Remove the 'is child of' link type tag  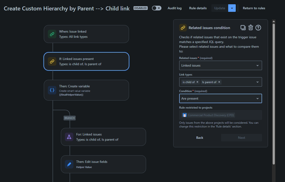[197, 82]
